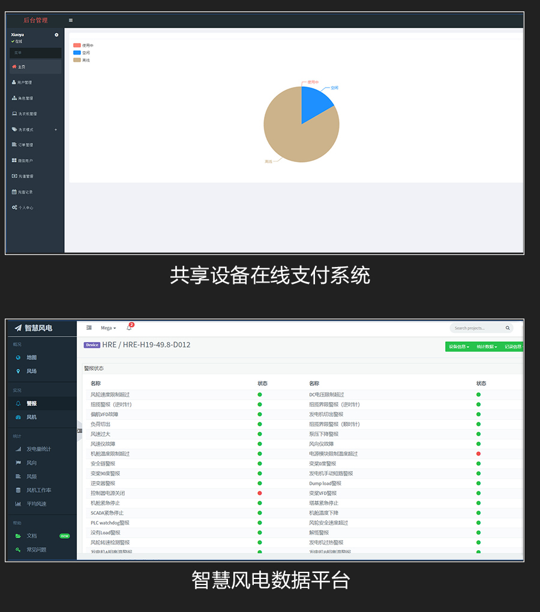Open the 常见问题 FAQ menu entry

[x=33, y=549]
